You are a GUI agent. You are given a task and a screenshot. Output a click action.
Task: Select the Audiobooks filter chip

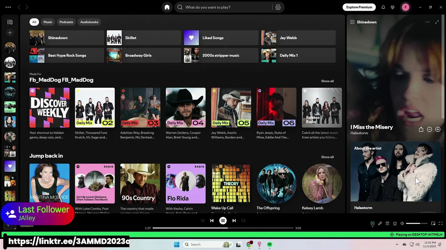pyautogui.click(x=89, y=22)
